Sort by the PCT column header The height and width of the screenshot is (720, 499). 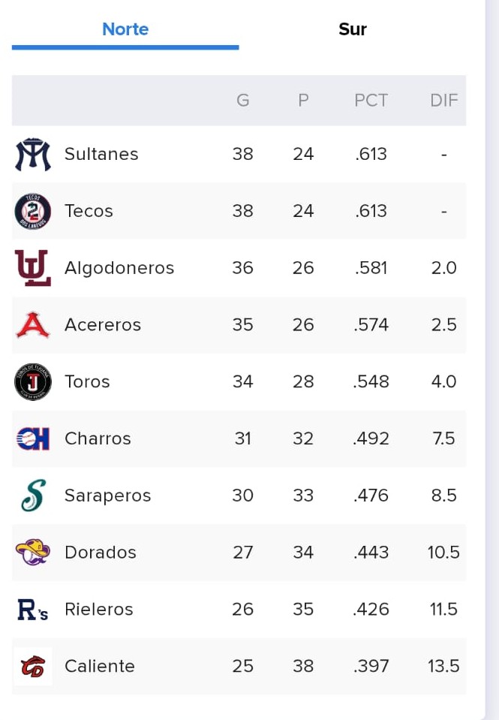(371, 100)
